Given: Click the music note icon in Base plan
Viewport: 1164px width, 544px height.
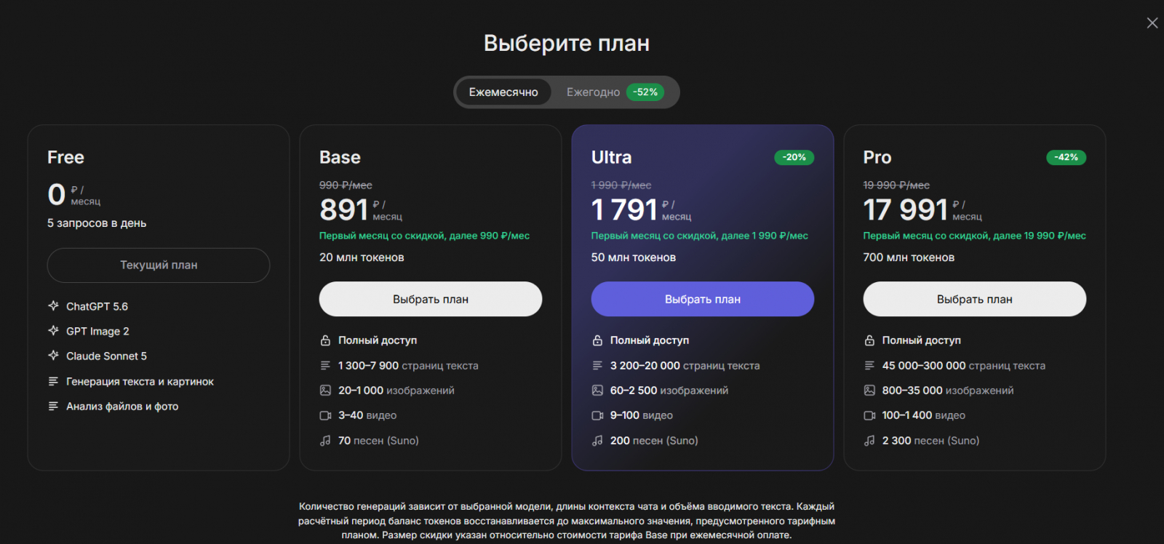Looking at the screenshot, I should 325,441.
